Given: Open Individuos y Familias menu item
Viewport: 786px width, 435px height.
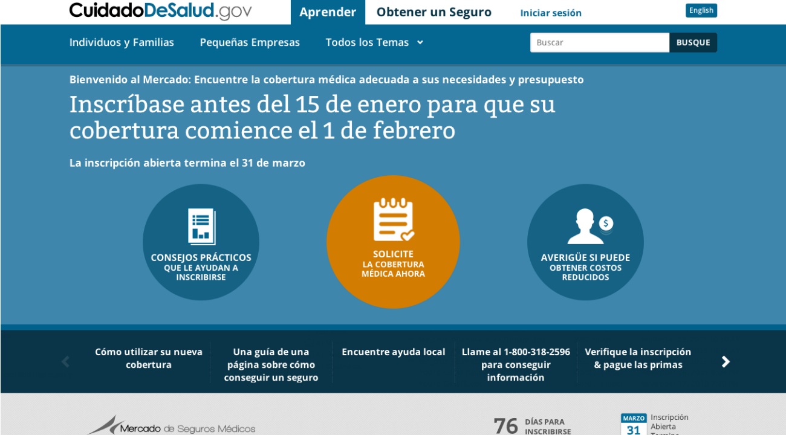Looking at the screenshot, I should click(122, 42).
